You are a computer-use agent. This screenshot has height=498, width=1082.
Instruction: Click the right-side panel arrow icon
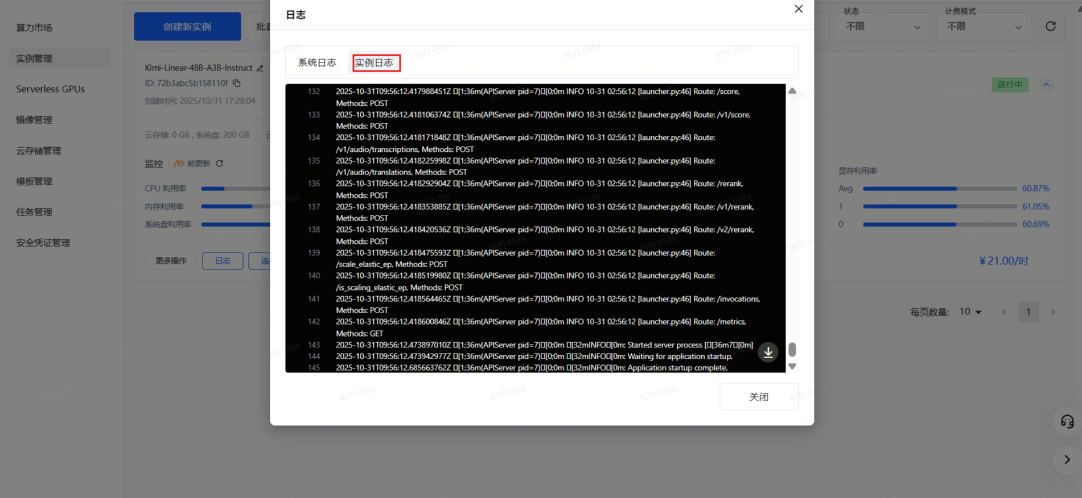point(1067,460)
